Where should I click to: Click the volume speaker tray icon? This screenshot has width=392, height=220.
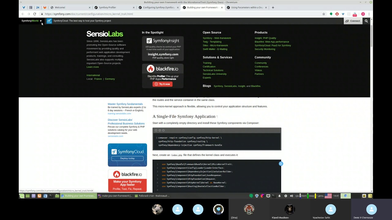coord(291,196)
